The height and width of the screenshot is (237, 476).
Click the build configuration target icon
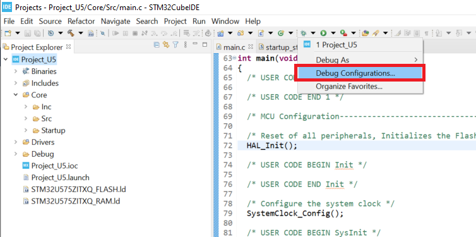point(51,33)
